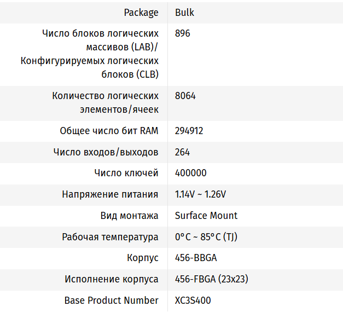Select the case value 456-BBGA
This screenshot has height=312, width=343.
(x=196, y=258)
